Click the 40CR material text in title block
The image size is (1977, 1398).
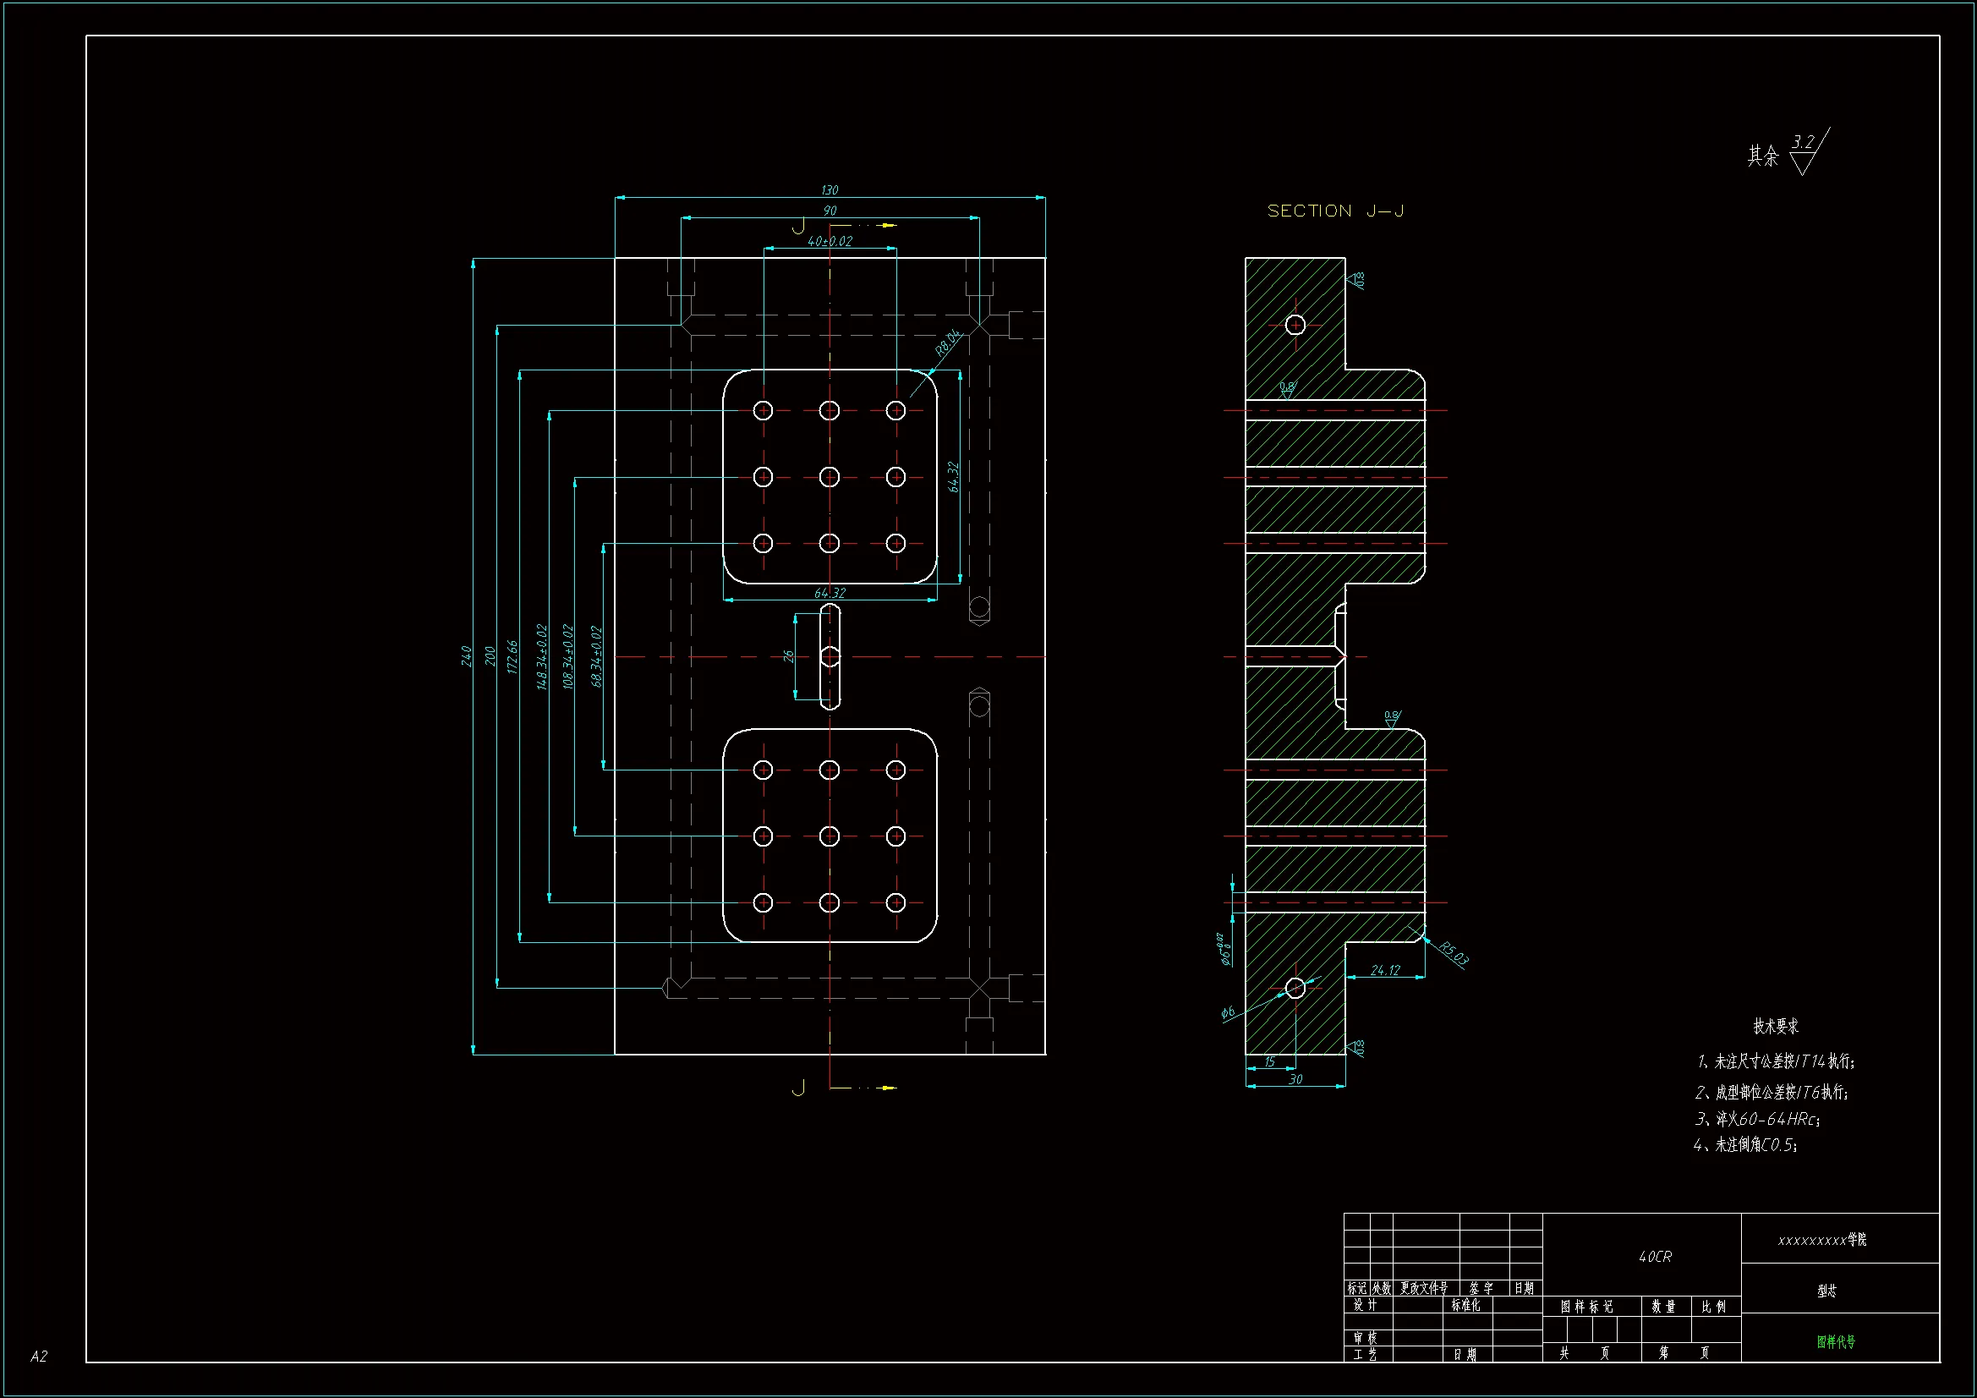[1654, 1257]
